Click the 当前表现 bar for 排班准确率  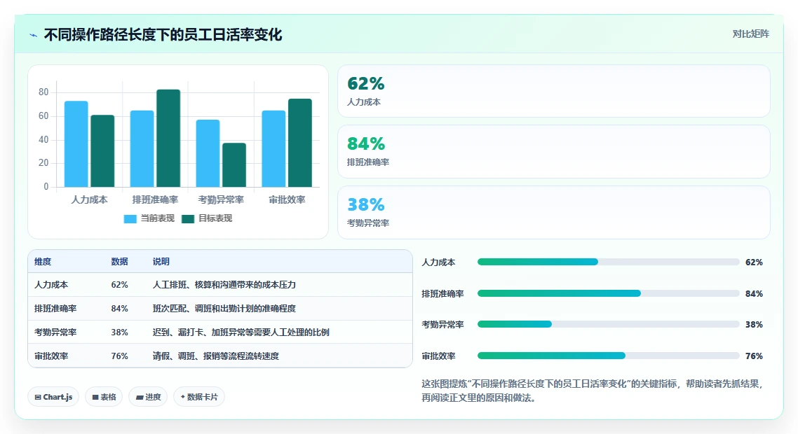click(142, 148)
